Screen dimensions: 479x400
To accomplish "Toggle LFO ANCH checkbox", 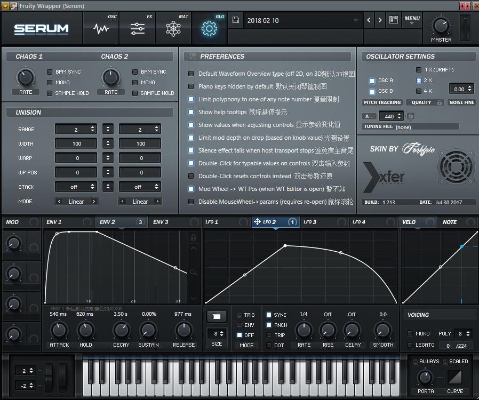I will click(269, 325).
